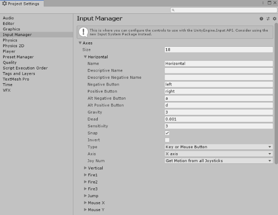Screen dimensions: 278x215
Task: Select Physics 2D settings category
Action: pyautogui.click(x=13, y=46)
